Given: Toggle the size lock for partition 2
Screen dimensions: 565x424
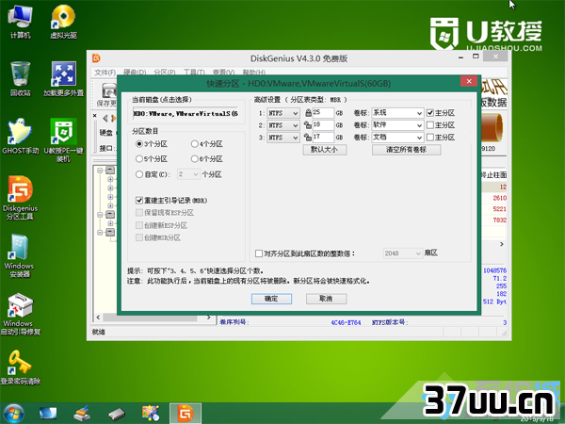Looking at the screenshot, I should [x=308, y=125].
